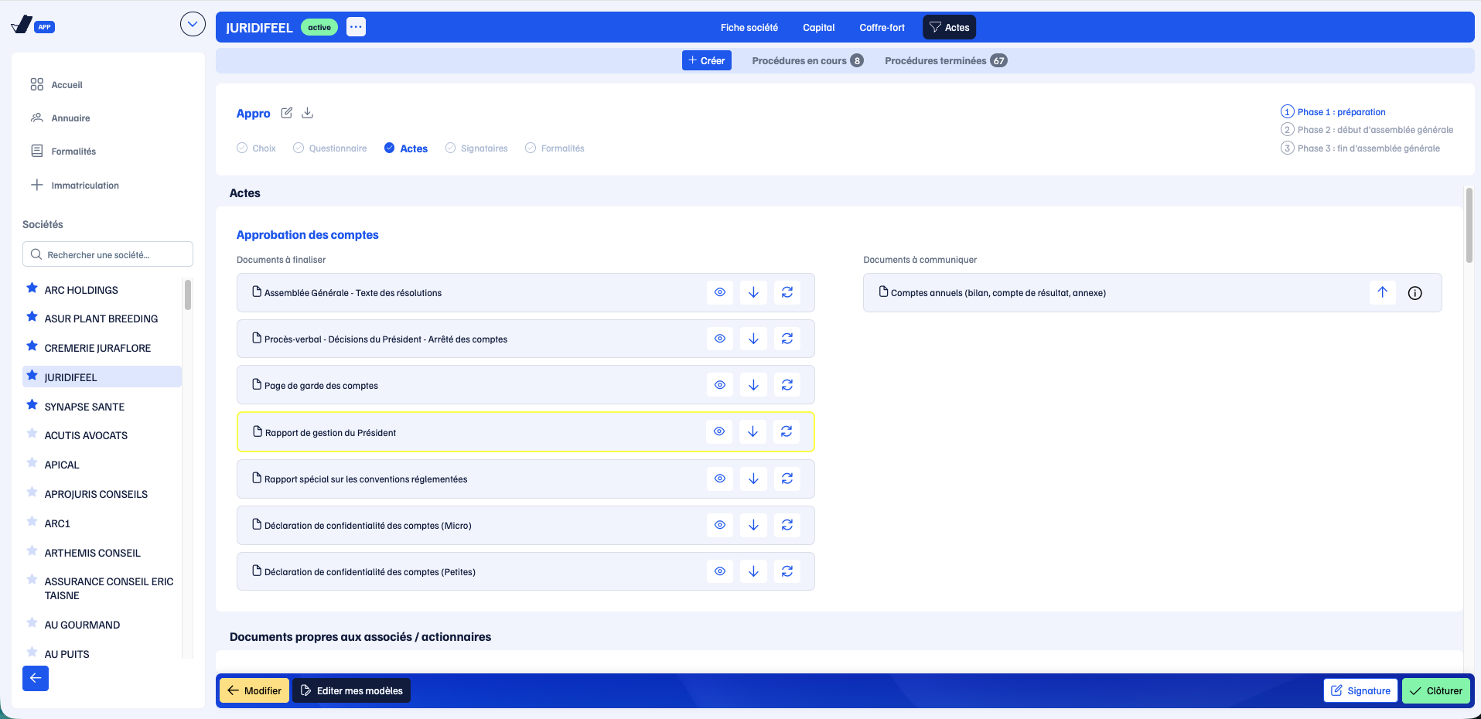The height and width of the screenshot is (719, 1481).
Task: Open the three-dots menu beside JURIDIFEEL
Action: [356, 27]
